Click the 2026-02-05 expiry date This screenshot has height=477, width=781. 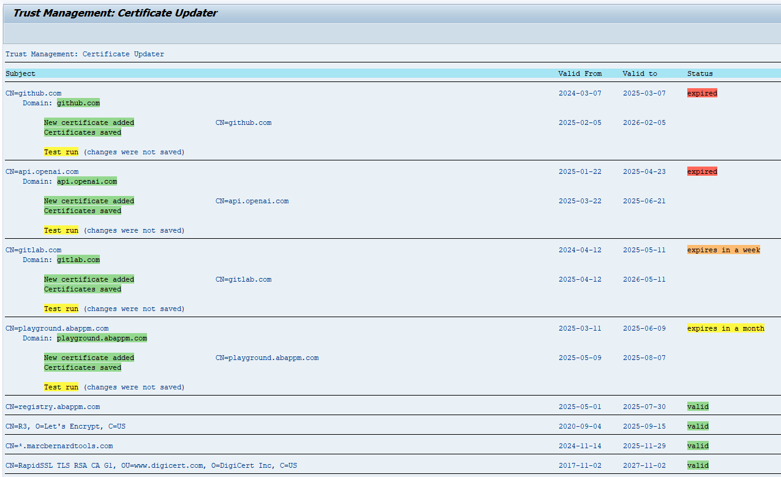click(x=644, y=122)
